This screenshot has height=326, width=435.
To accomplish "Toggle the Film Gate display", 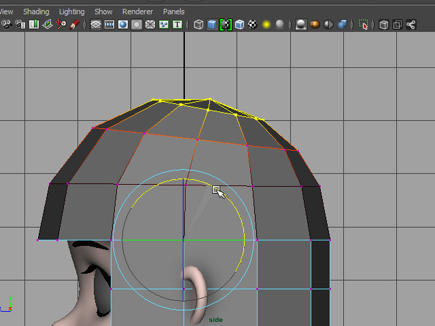I will pyautogui.click(x=109, y=24).
